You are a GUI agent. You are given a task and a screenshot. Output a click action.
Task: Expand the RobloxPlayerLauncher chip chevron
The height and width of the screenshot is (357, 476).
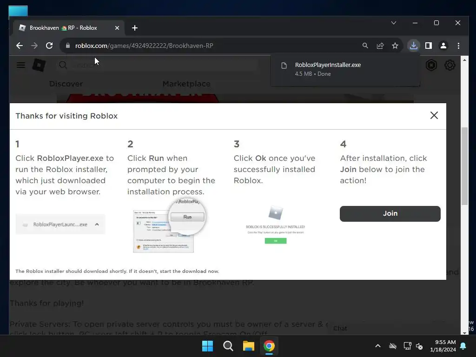97,225
